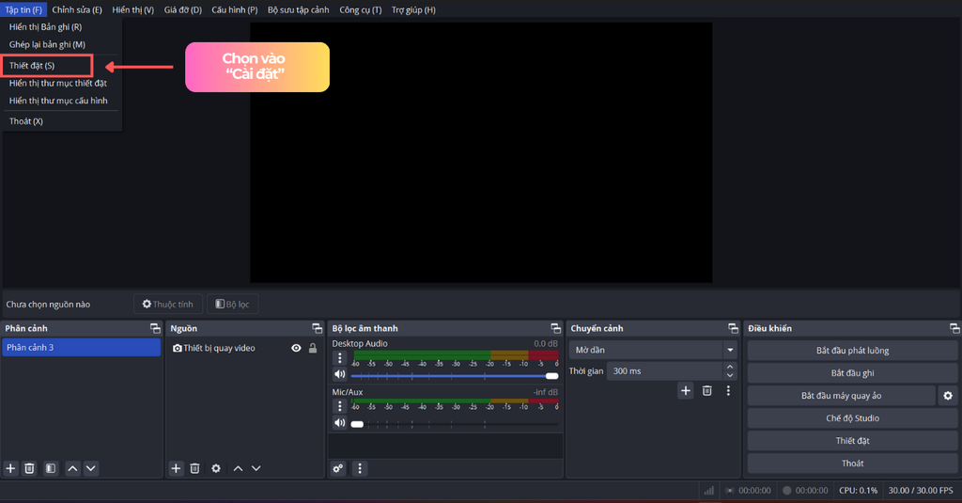Click the Bắt đầu phát luồng button
This screenshot has width=962, height=503.
point(852,351)
